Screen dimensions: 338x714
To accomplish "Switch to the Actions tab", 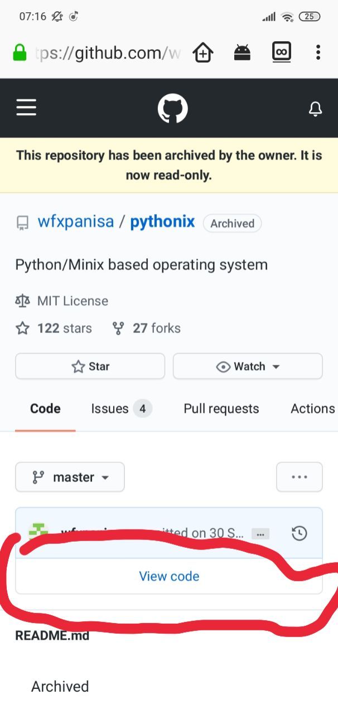I will [312, 408].
